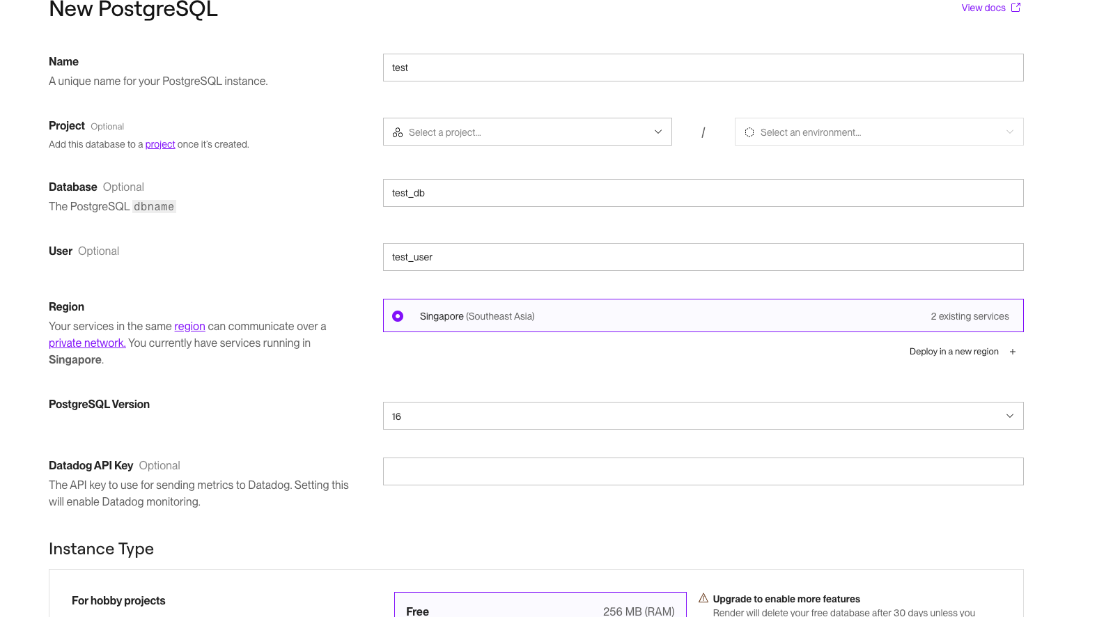
Task: Focus the Name input field
Action: (x=703, y=68)
